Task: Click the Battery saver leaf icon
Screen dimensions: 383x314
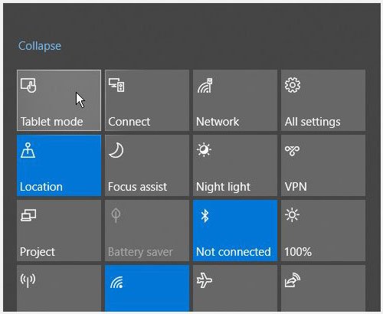Action: pyautogui.click(x=116, y=215)
